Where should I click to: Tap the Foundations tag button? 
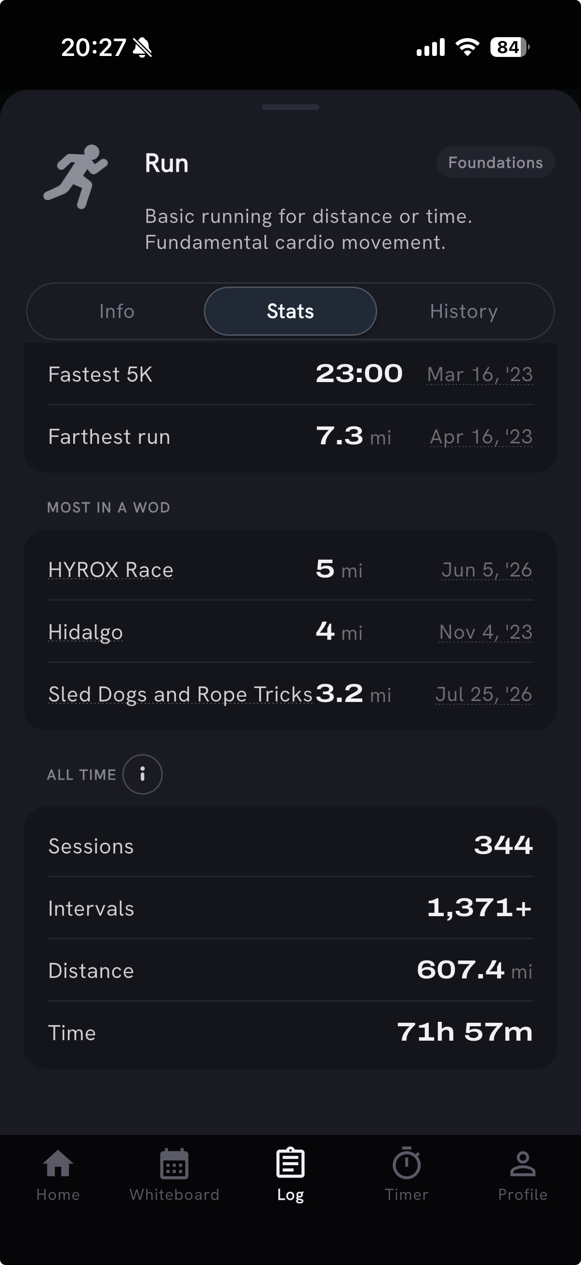pos(495,162)
